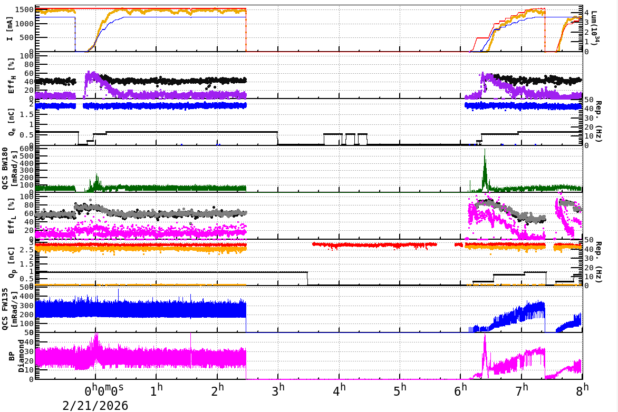
Task: Click the 600 tick on QCS BW180 axis
Action: (27, 149)
